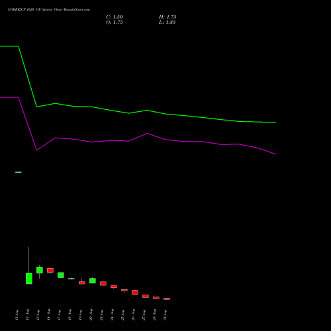Click the 19 Aug axis label
331x331 pixels.
click(x=81, y=315)
